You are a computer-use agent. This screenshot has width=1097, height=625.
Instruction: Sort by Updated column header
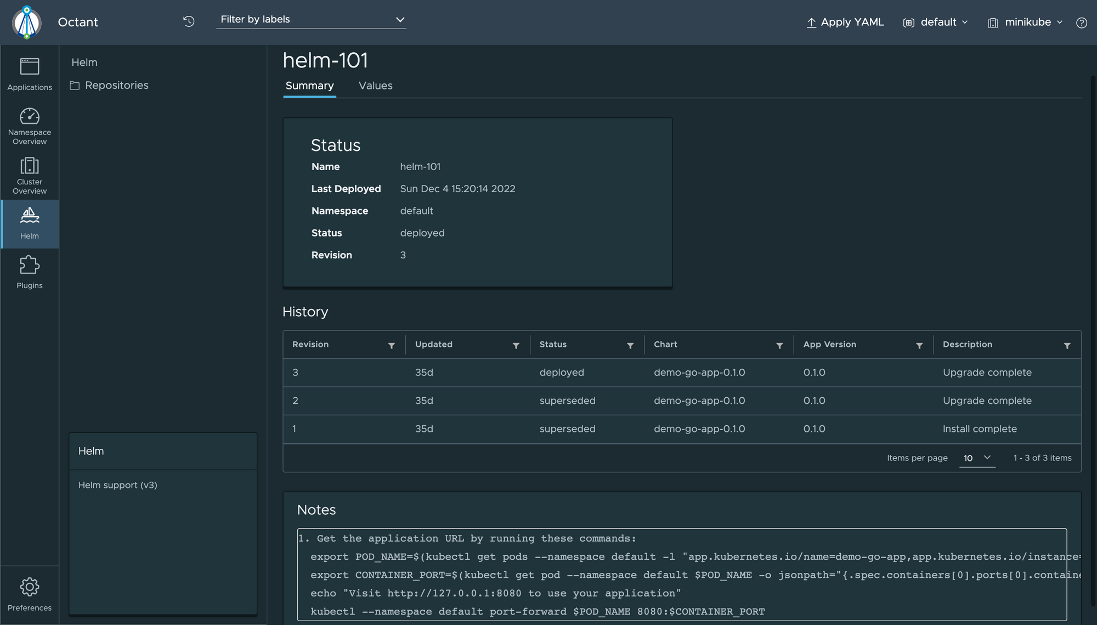coord(434,345)
